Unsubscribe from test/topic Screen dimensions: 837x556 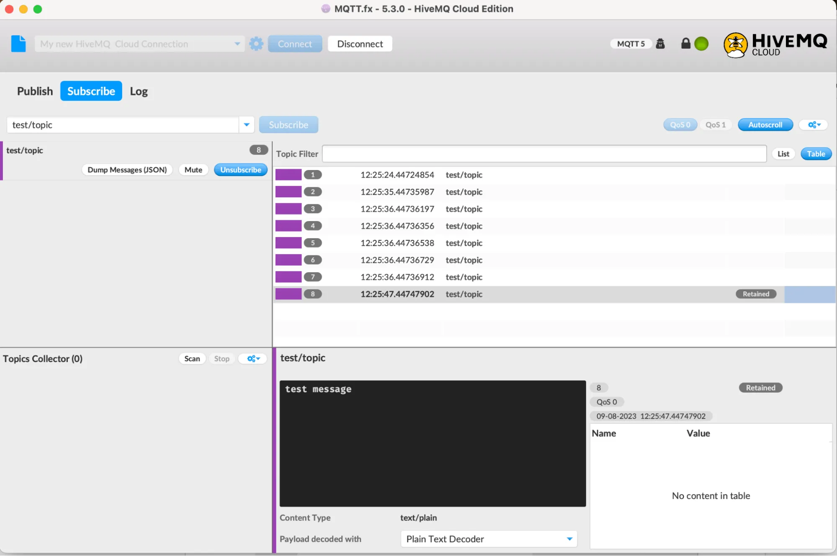pos(241,170)
